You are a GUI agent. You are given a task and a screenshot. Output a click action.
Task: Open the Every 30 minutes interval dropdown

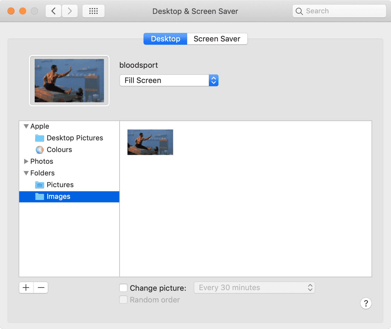(254, 288)
